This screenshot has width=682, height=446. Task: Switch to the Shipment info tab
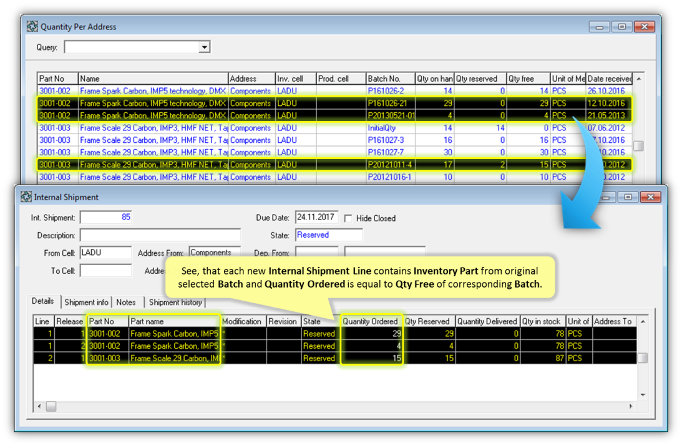(86, 303)
